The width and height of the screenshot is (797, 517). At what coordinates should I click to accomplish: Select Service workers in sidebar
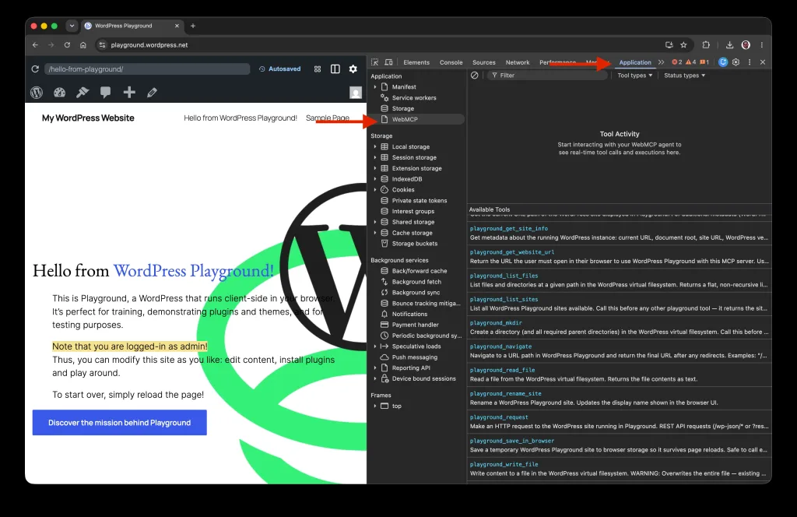click(x=414, y=97)
